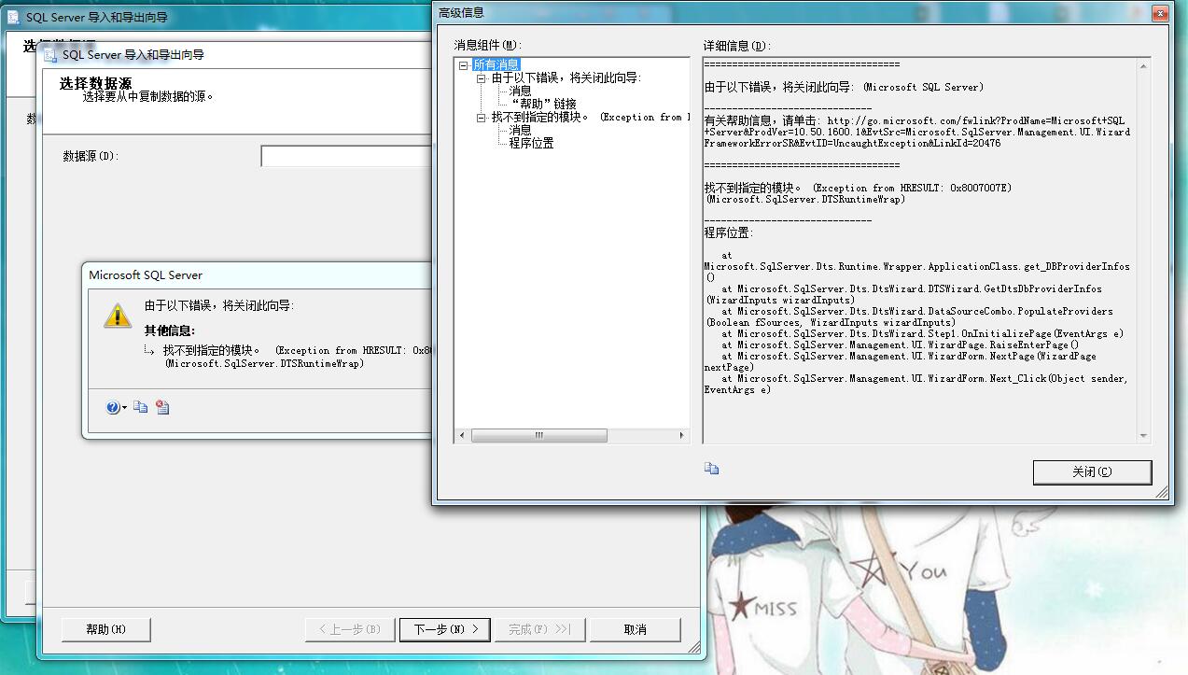The width and height of the screenshot is (1188, 675).
Task: Click the 程序位置: line in details pane
Action: tap(729, 232)
